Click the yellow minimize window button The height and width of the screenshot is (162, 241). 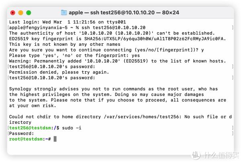(21, 13)
